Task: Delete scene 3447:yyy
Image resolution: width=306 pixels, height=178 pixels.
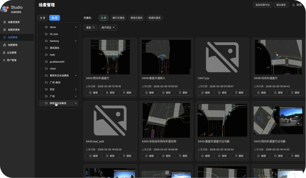Action: coord(239,92)
